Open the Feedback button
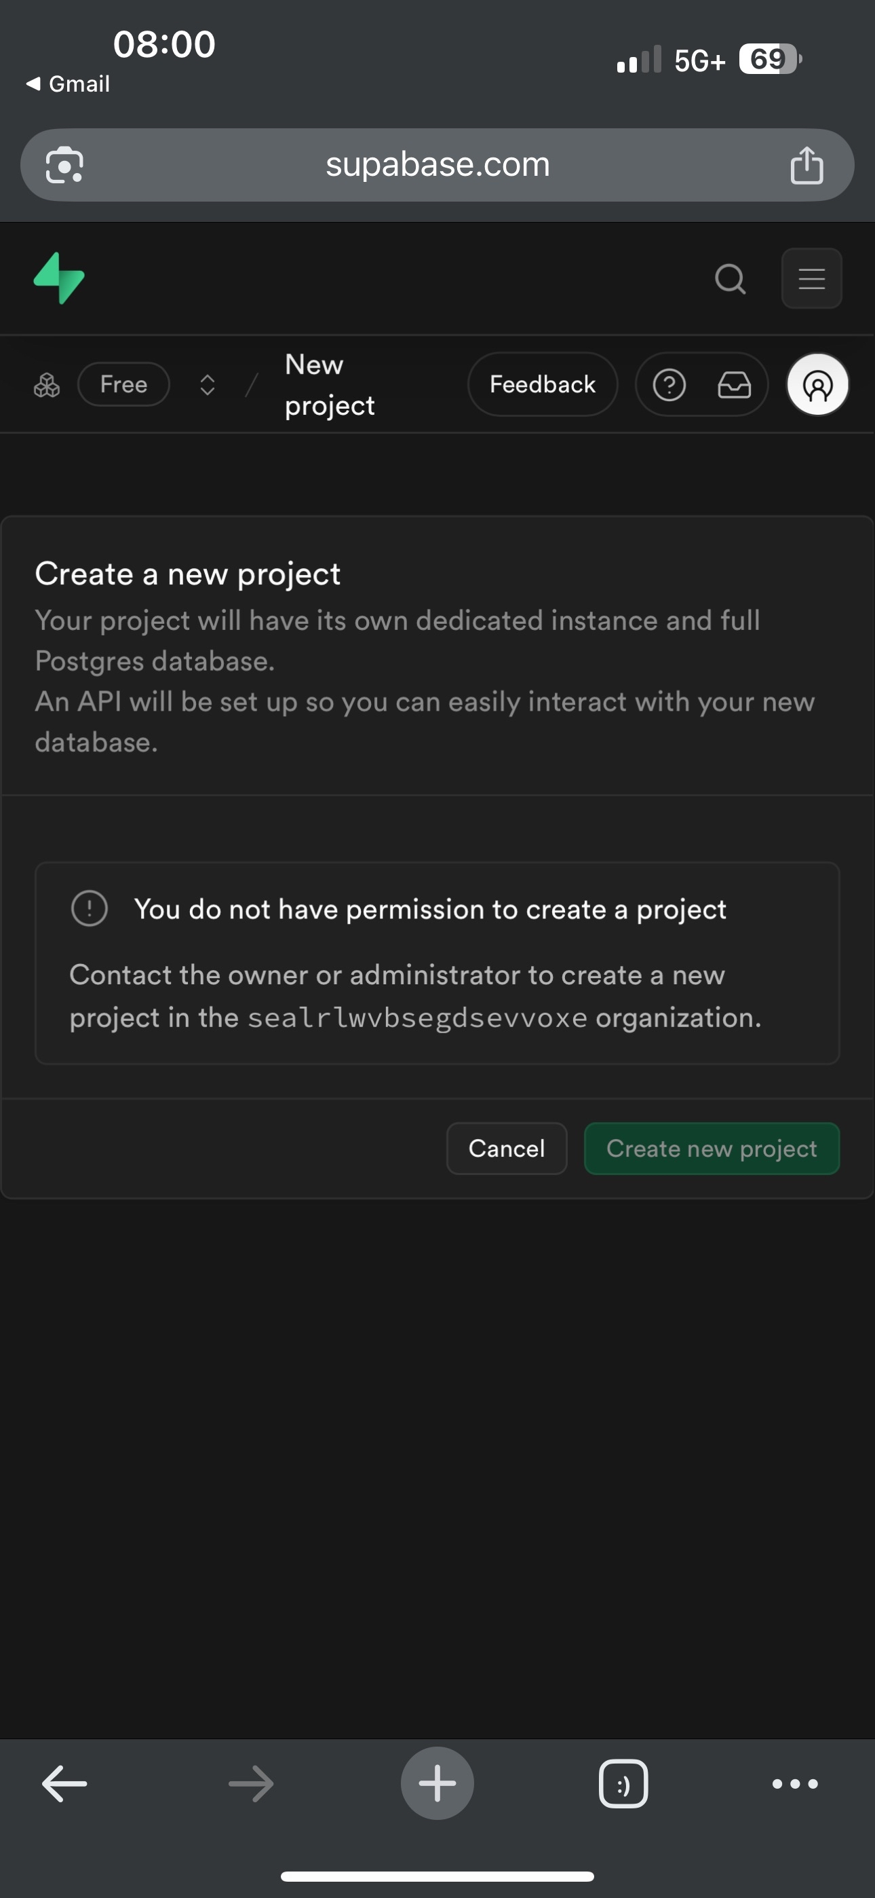This screenshot has height=1898, width=875. (x=542, y=385)
